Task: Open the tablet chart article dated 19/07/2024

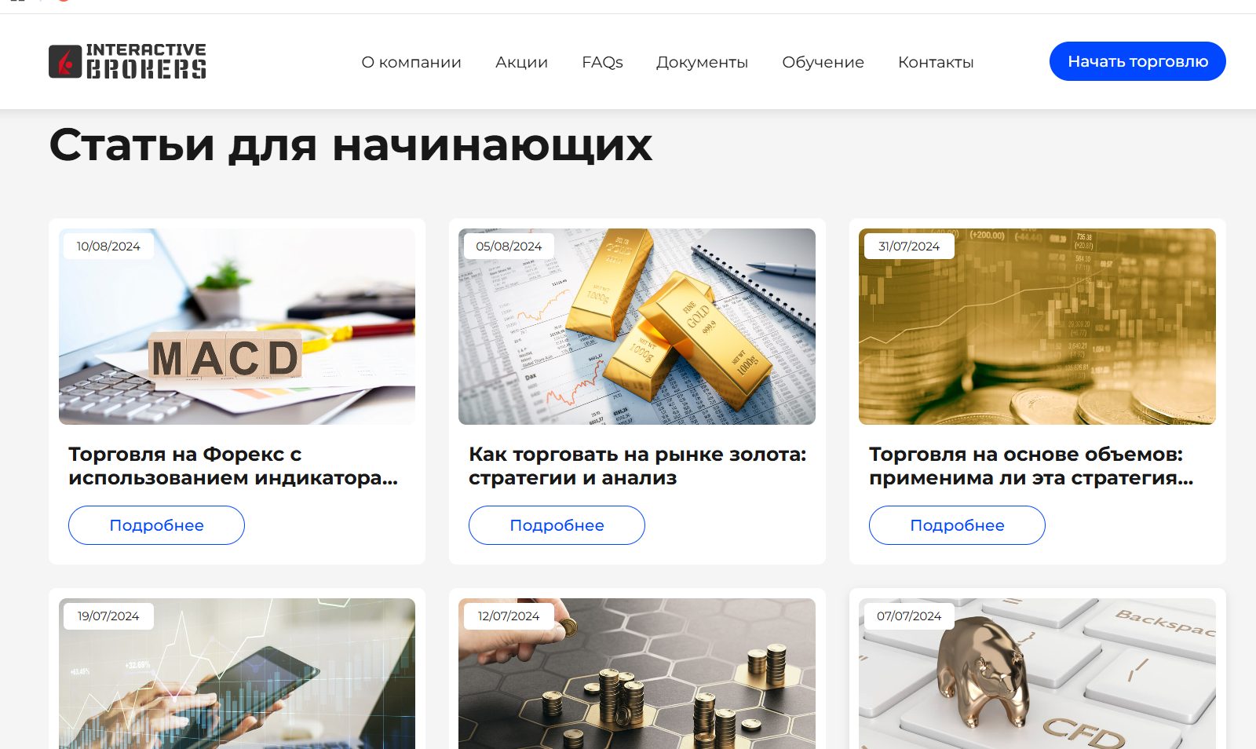Action: coord(237,674)
